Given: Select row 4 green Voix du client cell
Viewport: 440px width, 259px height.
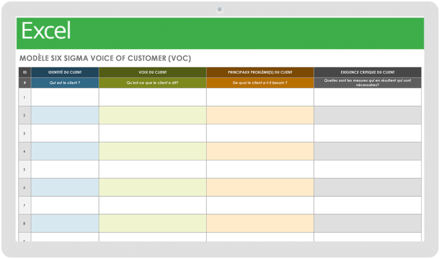Looking at the screenshot, I should [153, 152].
